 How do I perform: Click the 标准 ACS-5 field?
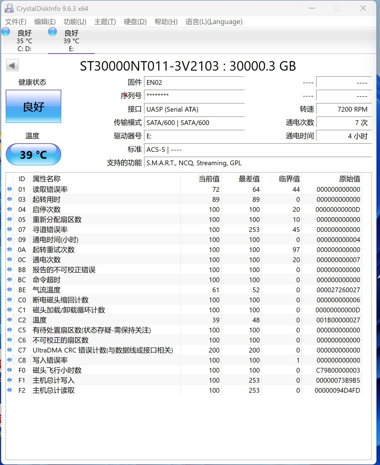tap(258, 149)
